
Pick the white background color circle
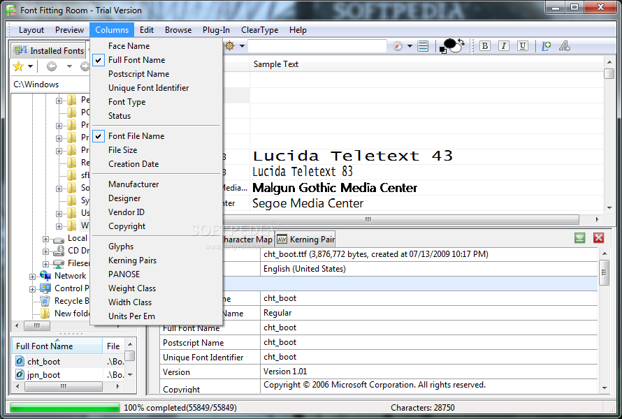457,48
